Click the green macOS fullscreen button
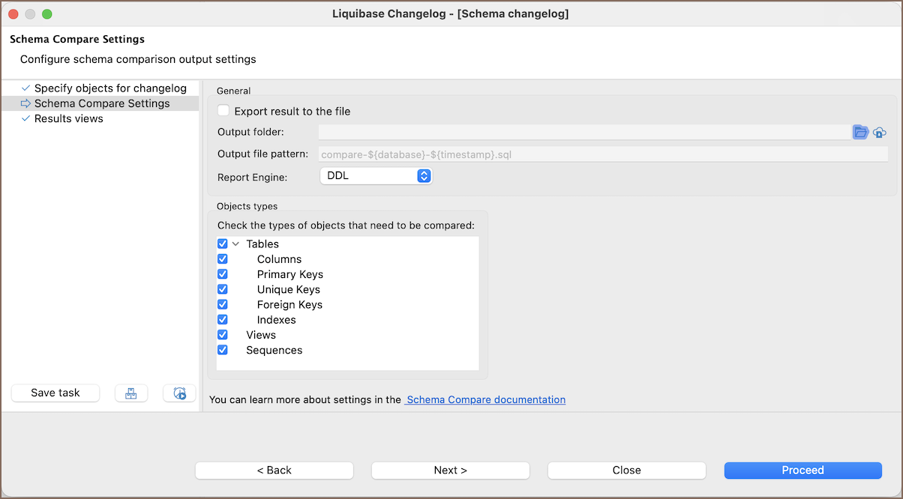The width and height of the screenshot is (903, 499). [x=46, y=14]
